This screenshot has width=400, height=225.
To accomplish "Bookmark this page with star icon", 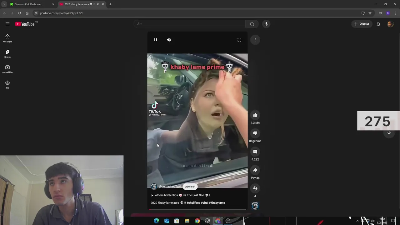I will point(370,13).
